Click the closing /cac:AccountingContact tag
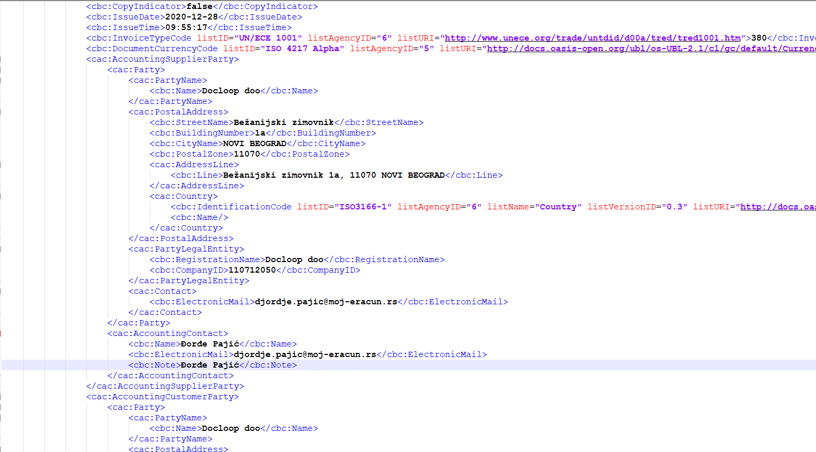Screen dimensions: 816x452 [x=170, y=376]
